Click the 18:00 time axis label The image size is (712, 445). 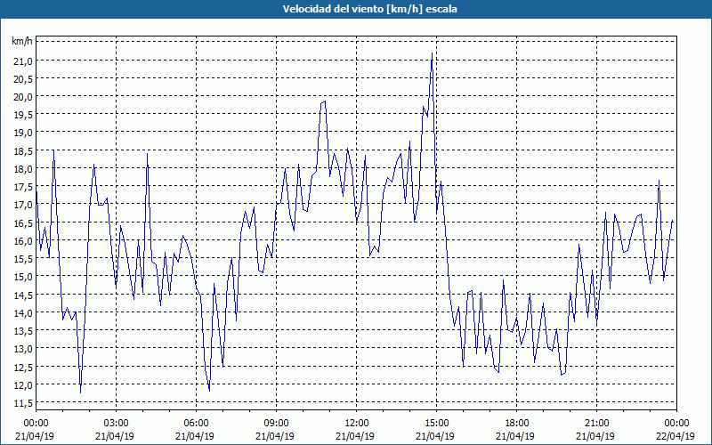click(516, 424)
